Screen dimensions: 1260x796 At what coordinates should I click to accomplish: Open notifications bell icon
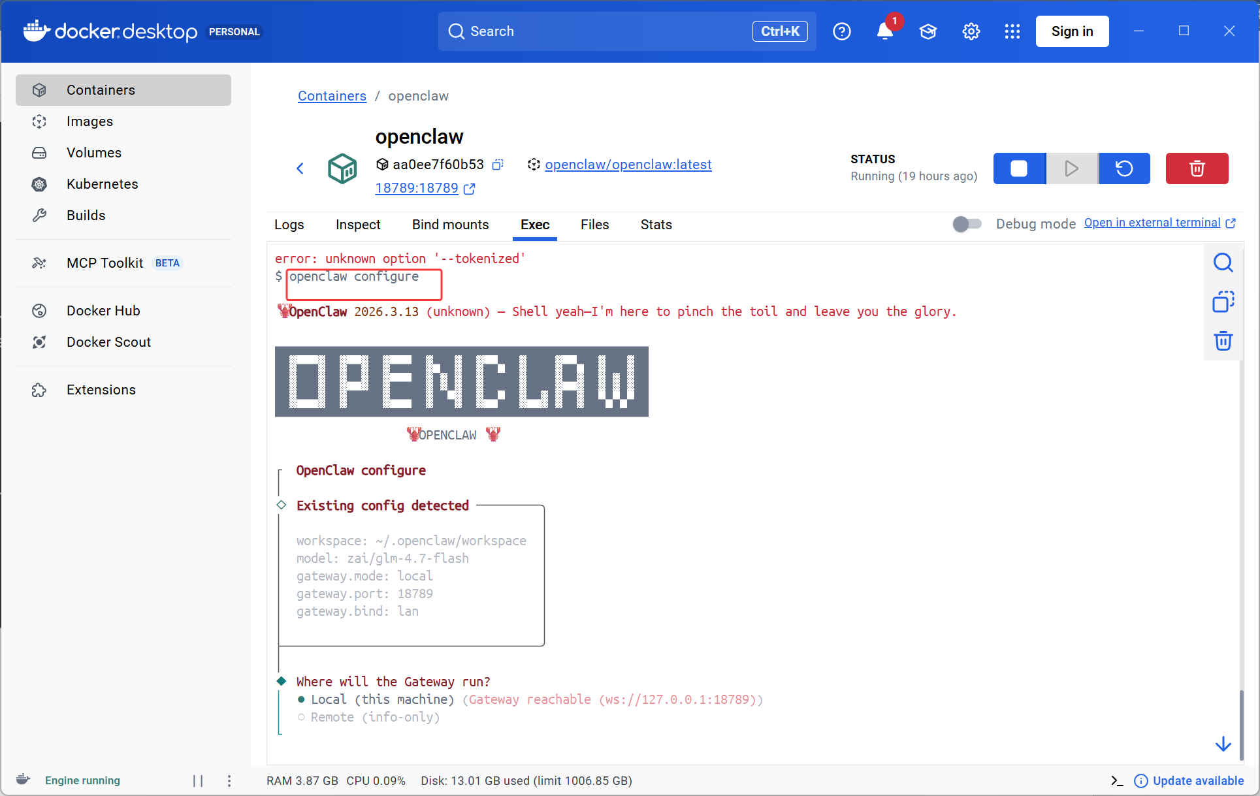pyautogui.click(x=885, y=31)
